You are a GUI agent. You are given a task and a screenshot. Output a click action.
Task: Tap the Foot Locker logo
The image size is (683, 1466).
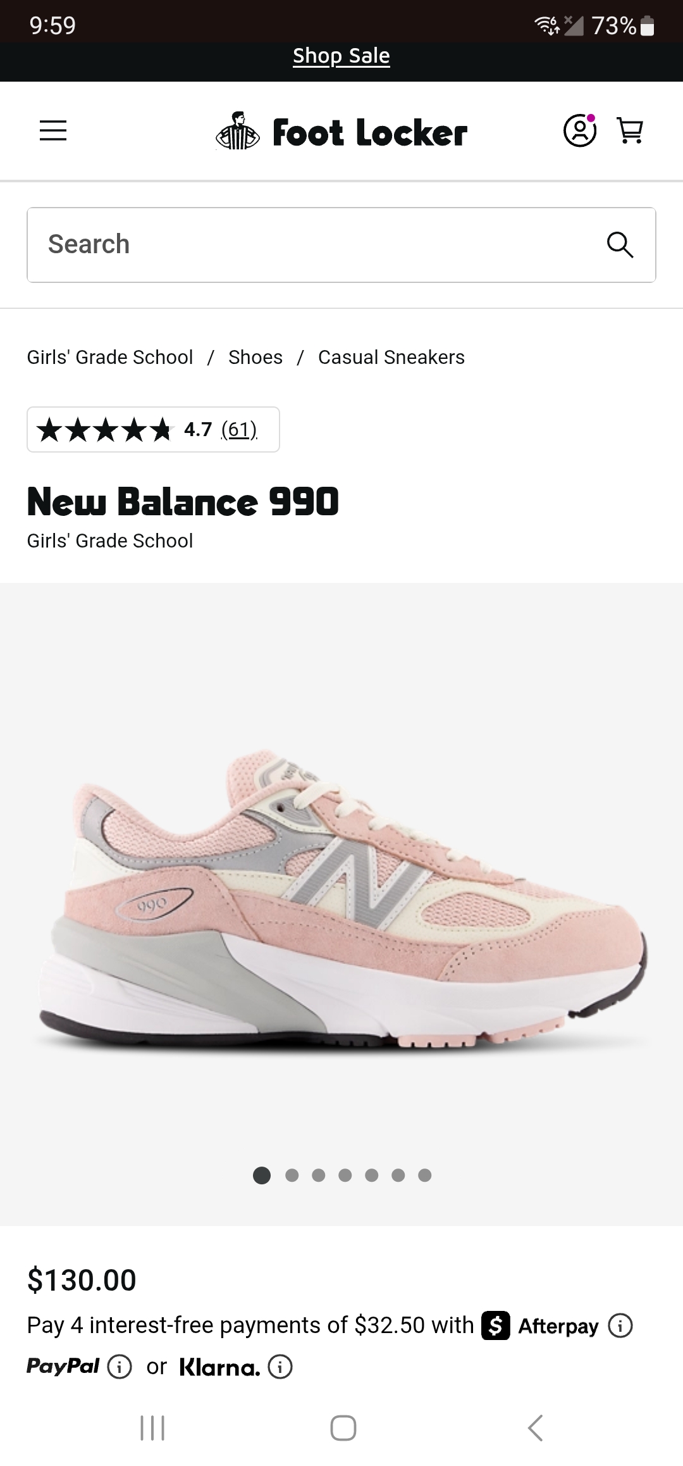coord(341,132)
